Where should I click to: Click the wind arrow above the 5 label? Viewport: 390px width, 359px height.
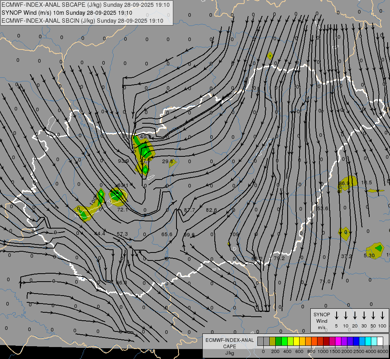pos(337,316)
